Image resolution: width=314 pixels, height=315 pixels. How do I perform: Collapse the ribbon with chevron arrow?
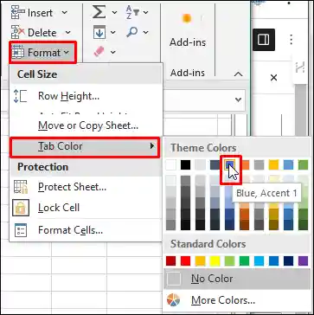(238, 74)
